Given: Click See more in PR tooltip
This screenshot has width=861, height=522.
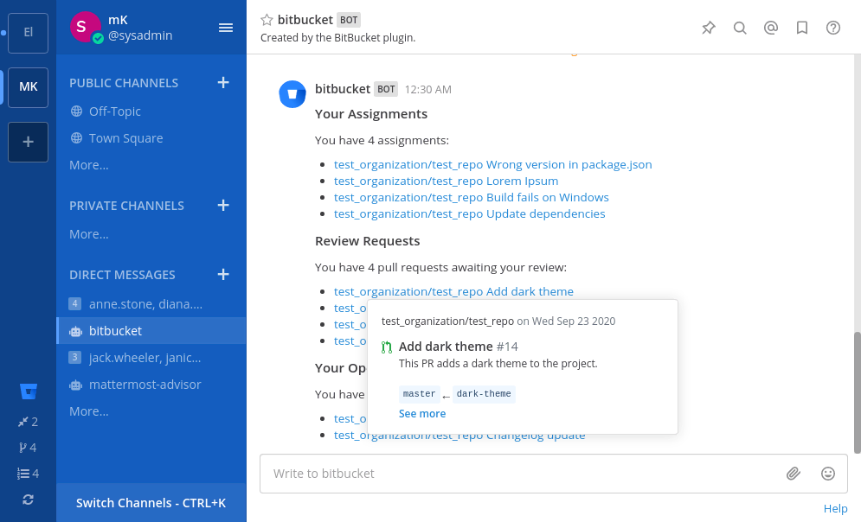Looking at the screenshot, I should [x=421, y=414].
